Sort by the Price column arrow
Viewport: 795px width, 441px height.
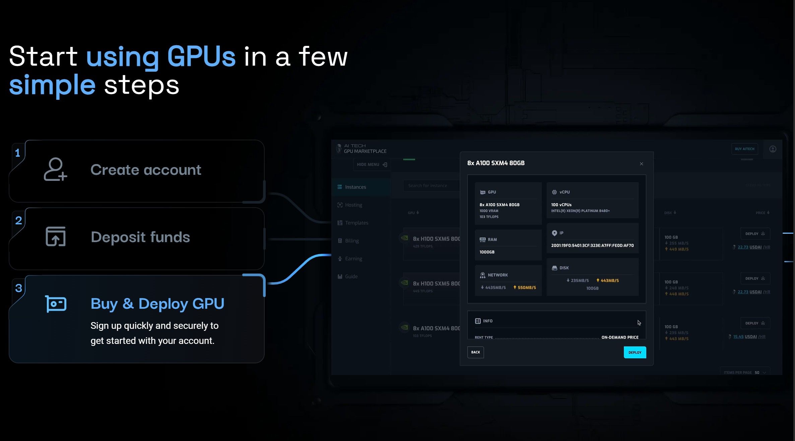click(x=768, y=213)
